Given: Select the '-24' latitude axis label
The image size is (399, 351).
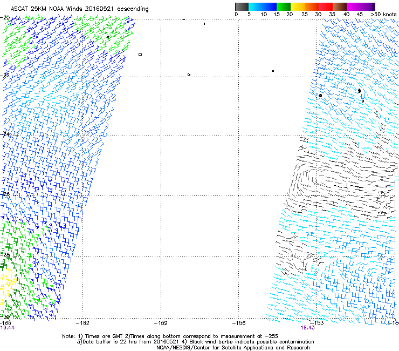Looking at the screenshot, I should coord(5,134).
